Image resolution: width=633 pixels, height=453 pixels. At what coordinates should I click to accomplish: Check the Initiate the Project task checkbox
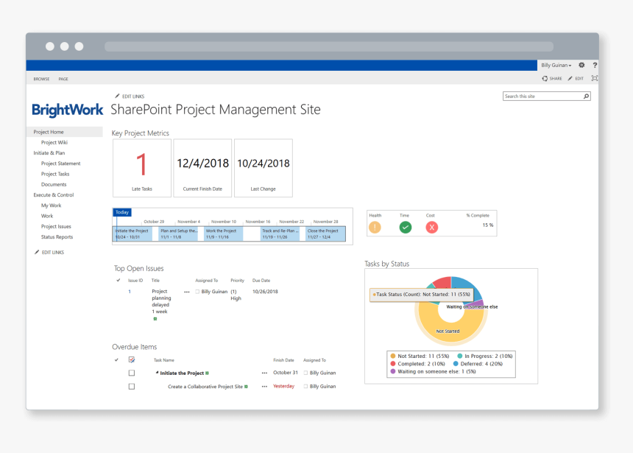tap(132, 373)
